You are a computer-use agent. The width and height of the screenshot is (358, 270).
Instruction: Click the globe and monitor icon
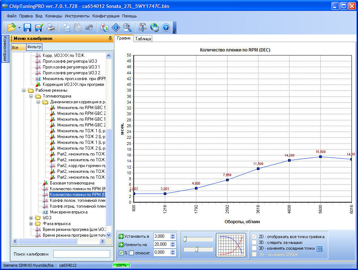tap(154, 28)
